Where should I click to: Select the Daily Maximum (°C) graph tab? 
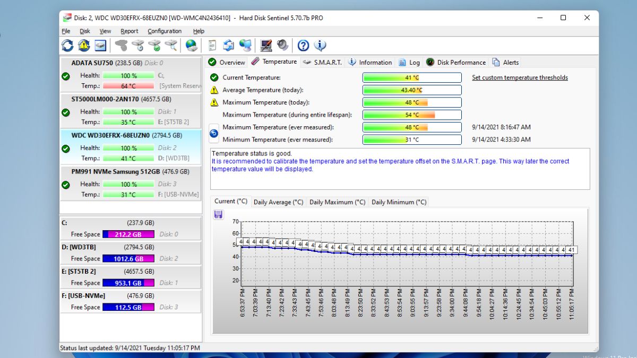338,202
